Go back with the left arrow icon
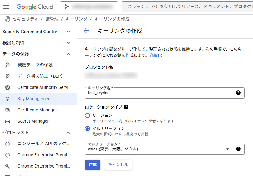Image resolution: width=253 pixels, height=176 pixels. click(86, 31)
